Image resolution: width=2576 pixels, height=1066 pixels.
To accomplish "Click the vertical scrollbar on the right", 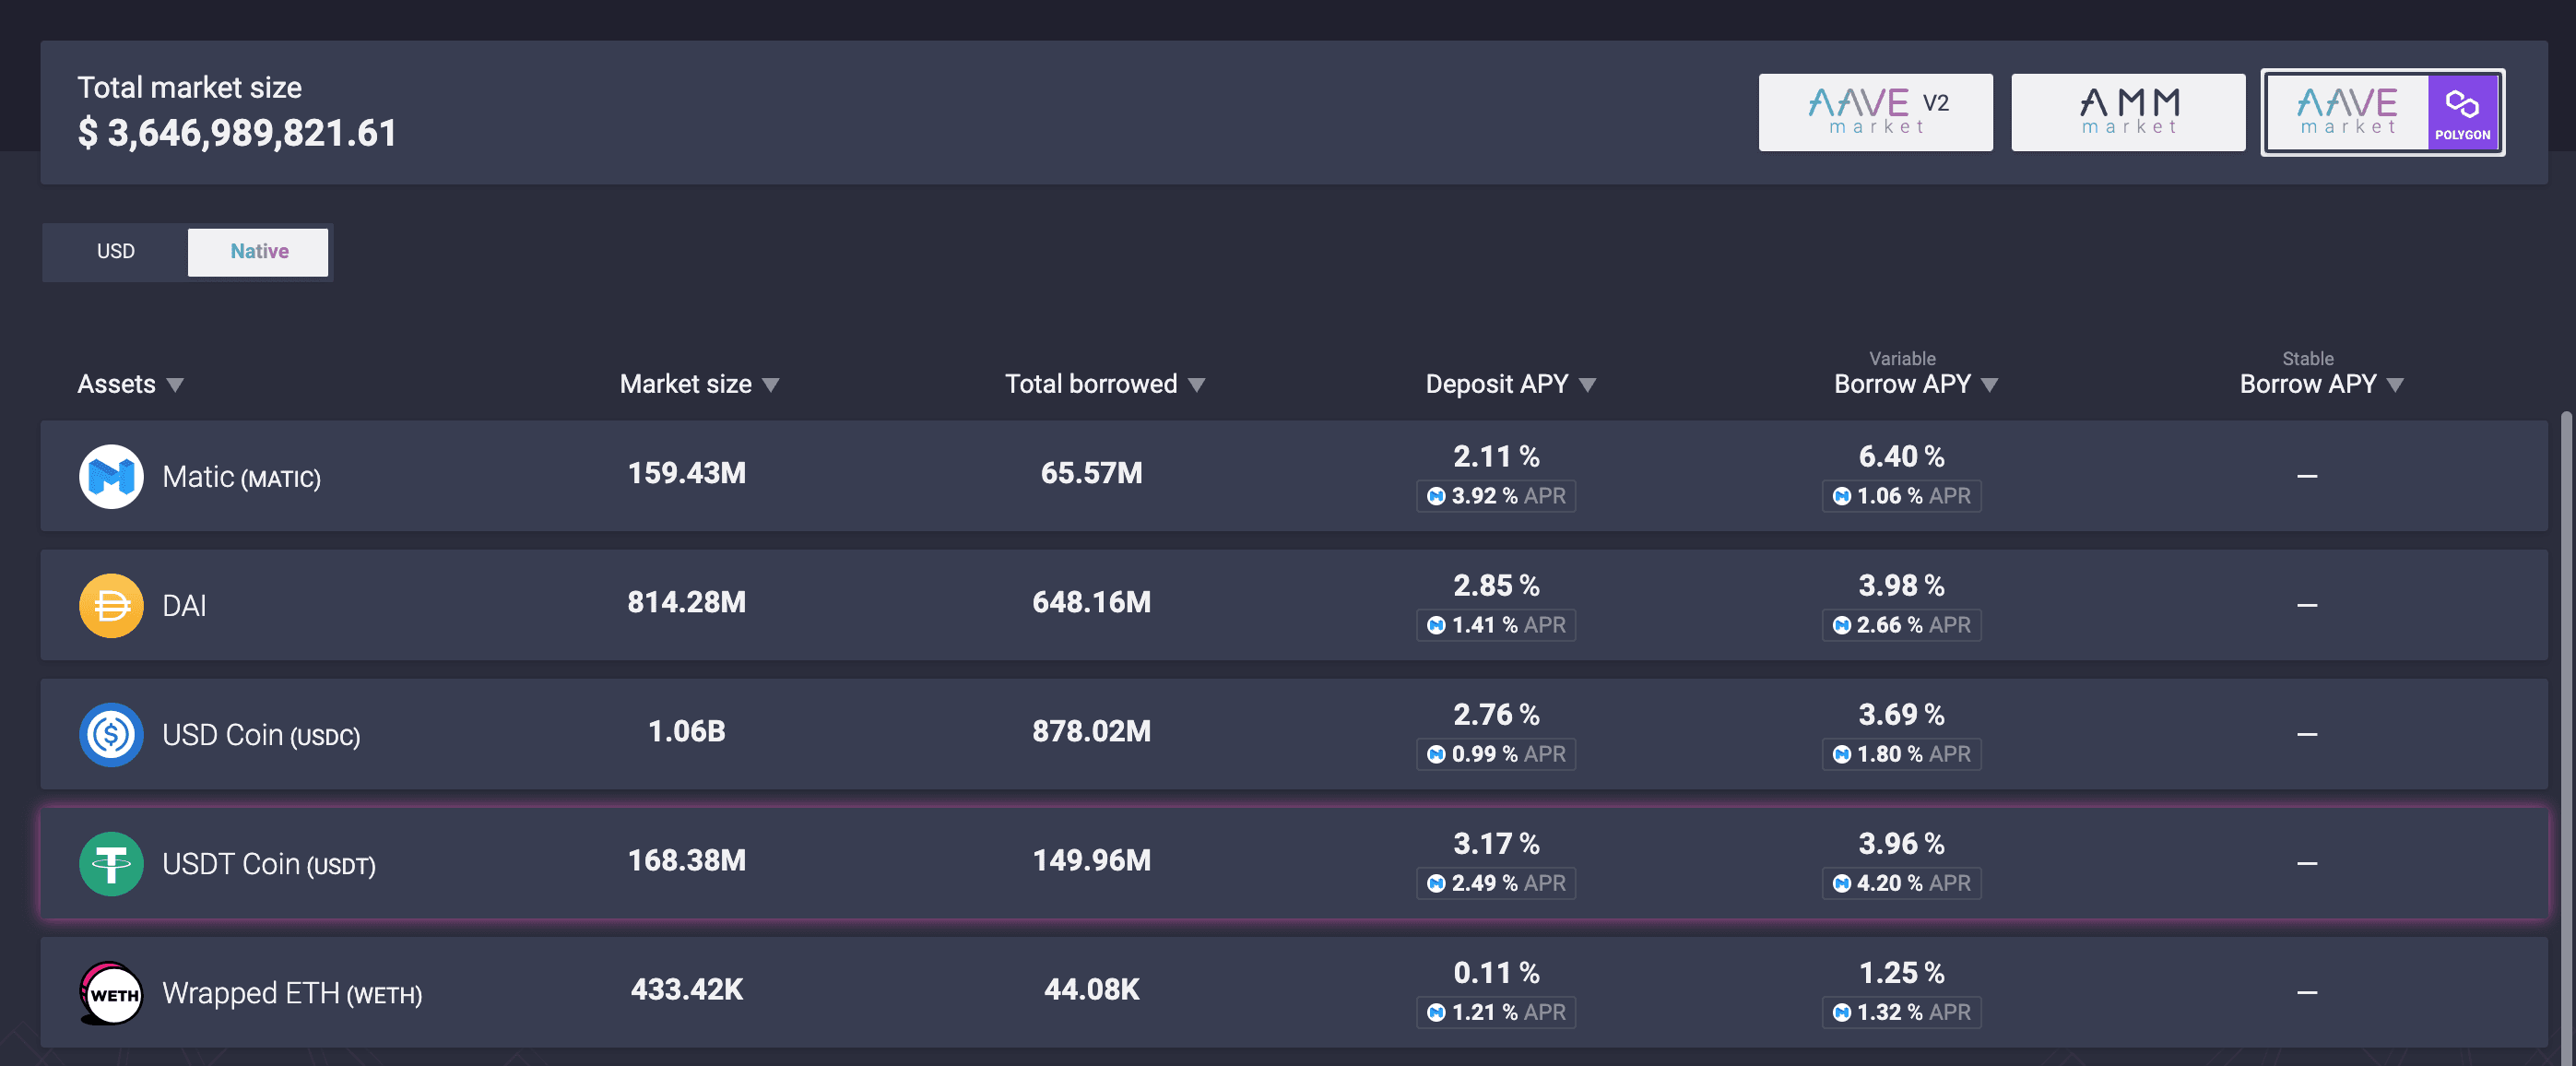I will coord(2566,738).
